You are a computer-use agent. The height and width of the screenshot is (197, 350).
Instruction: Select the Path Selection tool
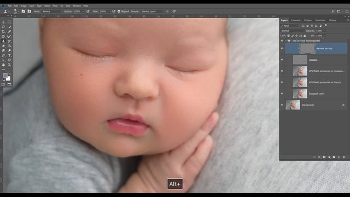[3, 60]
